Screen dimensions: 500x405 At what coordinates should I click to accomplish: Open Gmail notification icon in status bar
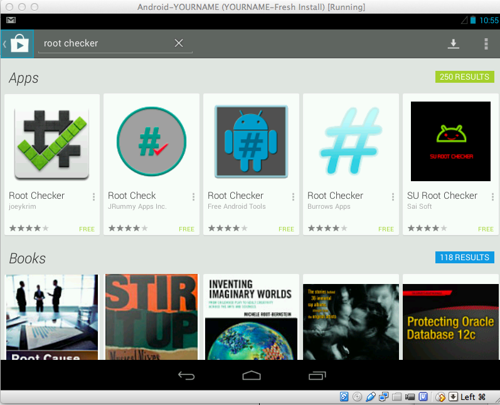pos(11,20)
